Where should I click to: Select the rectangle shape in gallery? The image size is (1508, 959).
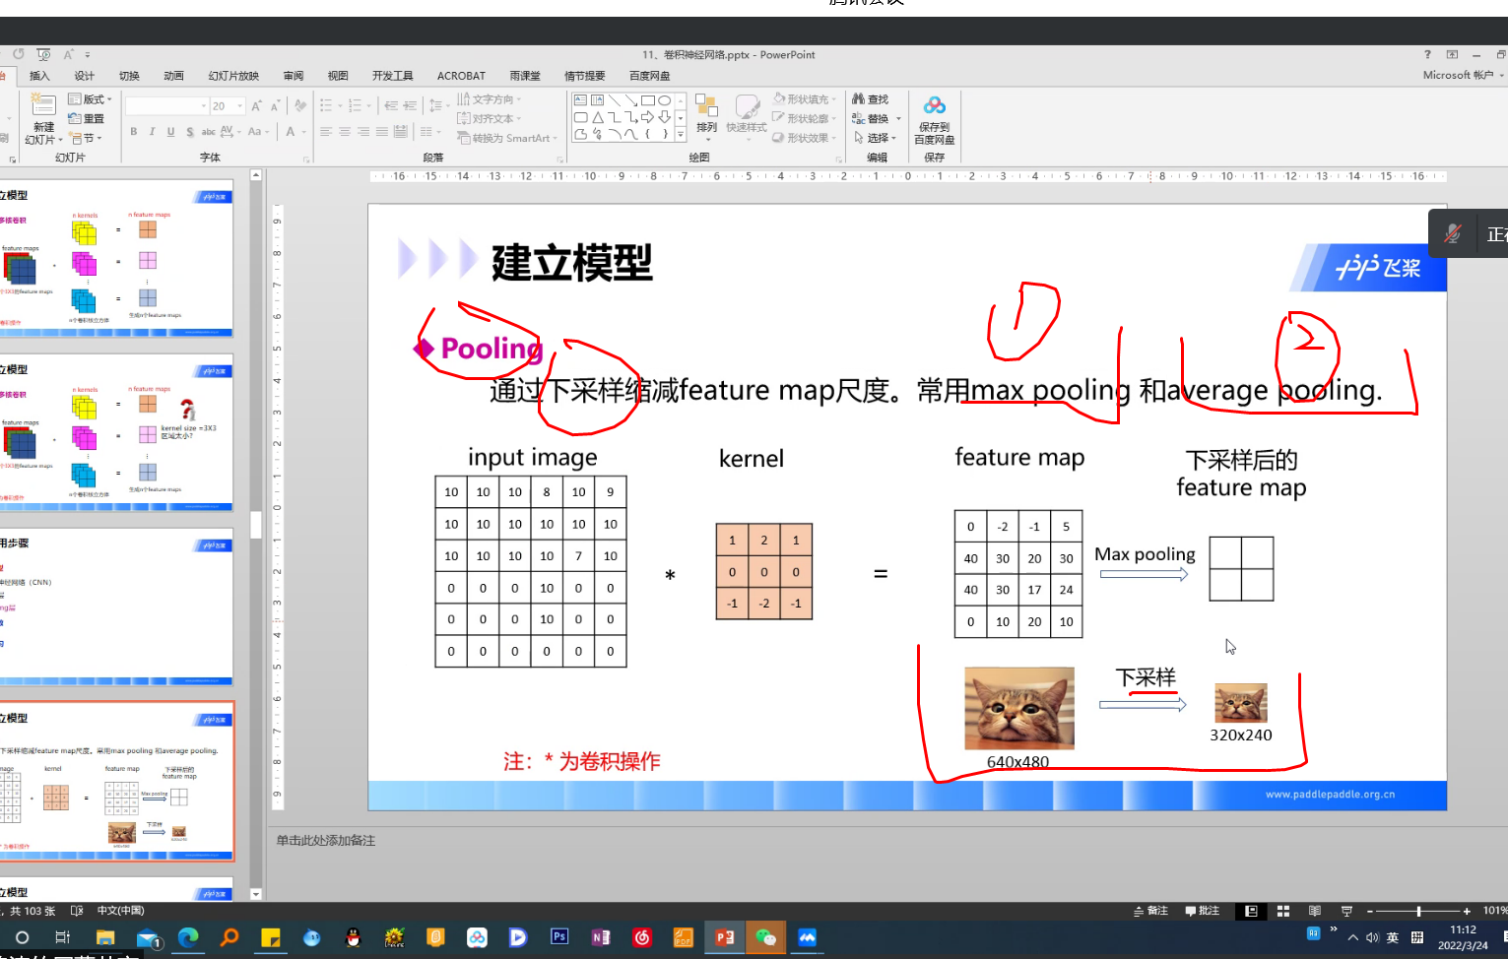(x=648, y=100)
